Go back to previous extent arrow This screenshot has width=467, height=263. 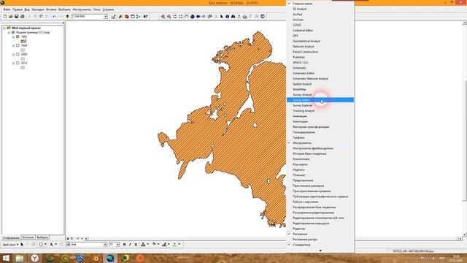[198, 16]
